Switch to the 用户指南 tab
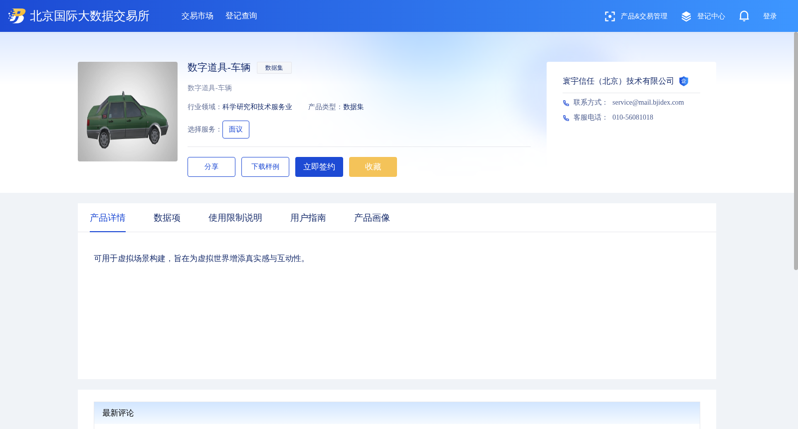Screen dimensions: 798x429 point(308,218)
